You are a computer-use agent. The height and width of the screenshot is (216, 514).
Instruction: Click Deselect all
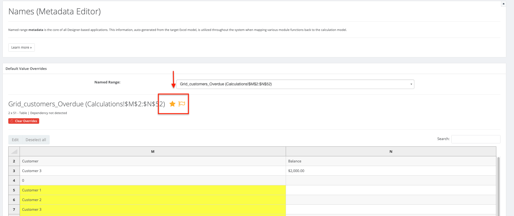36,140
